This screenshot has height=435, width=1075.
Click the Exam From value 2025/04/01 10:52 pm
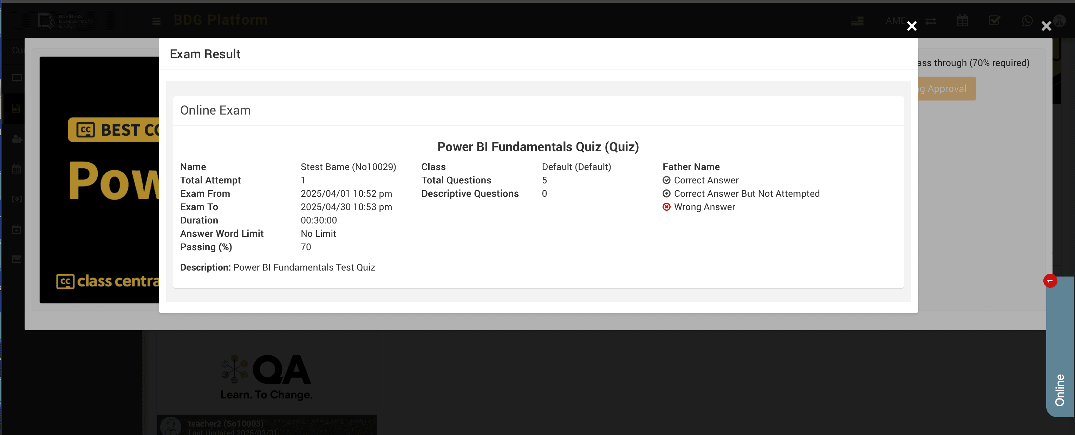point(346,194)
